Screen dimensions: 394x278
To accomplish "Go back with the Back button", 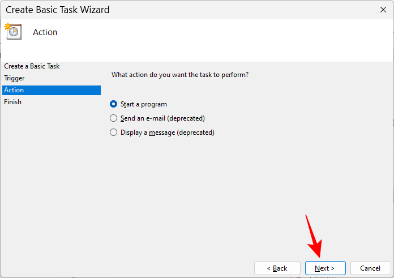I will [277, 268].
